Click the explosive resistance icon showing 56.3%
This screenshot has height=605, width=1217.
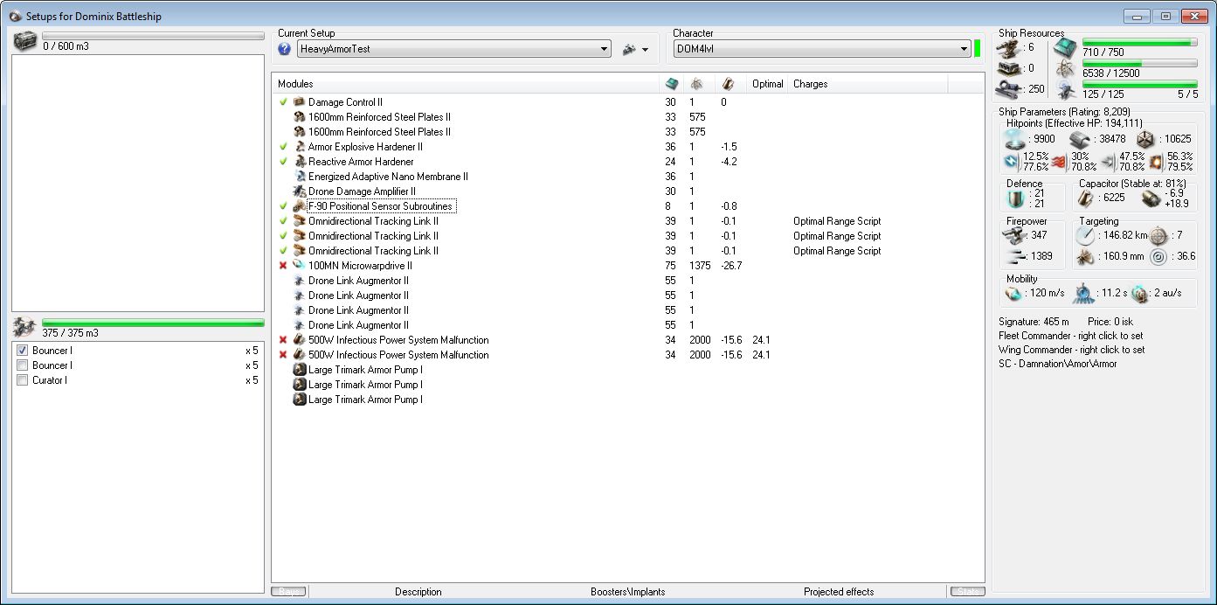[x=1157, y=162]
